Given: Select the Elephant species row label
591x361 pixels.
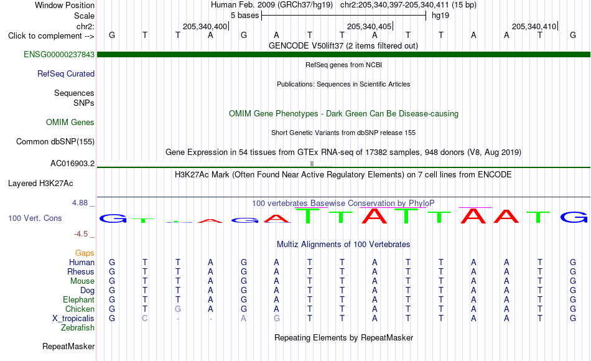Looking at the screenshot, I should pos(78,299).
